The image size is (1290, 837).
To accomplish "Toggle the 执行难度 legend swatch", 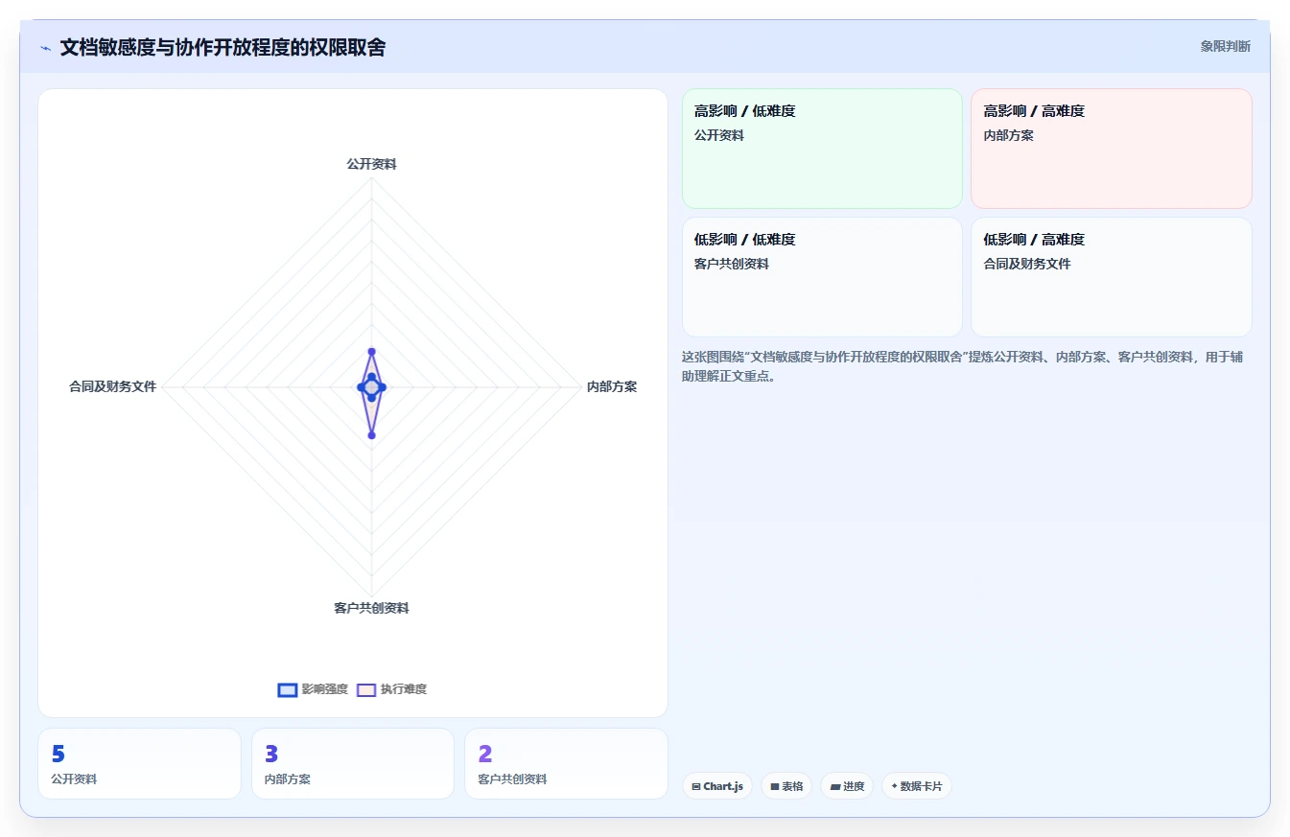I will coord(365,690).
